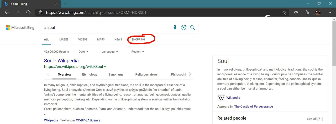Reload the page with refresh icon
336x124 pixels.
pos(28,12)
